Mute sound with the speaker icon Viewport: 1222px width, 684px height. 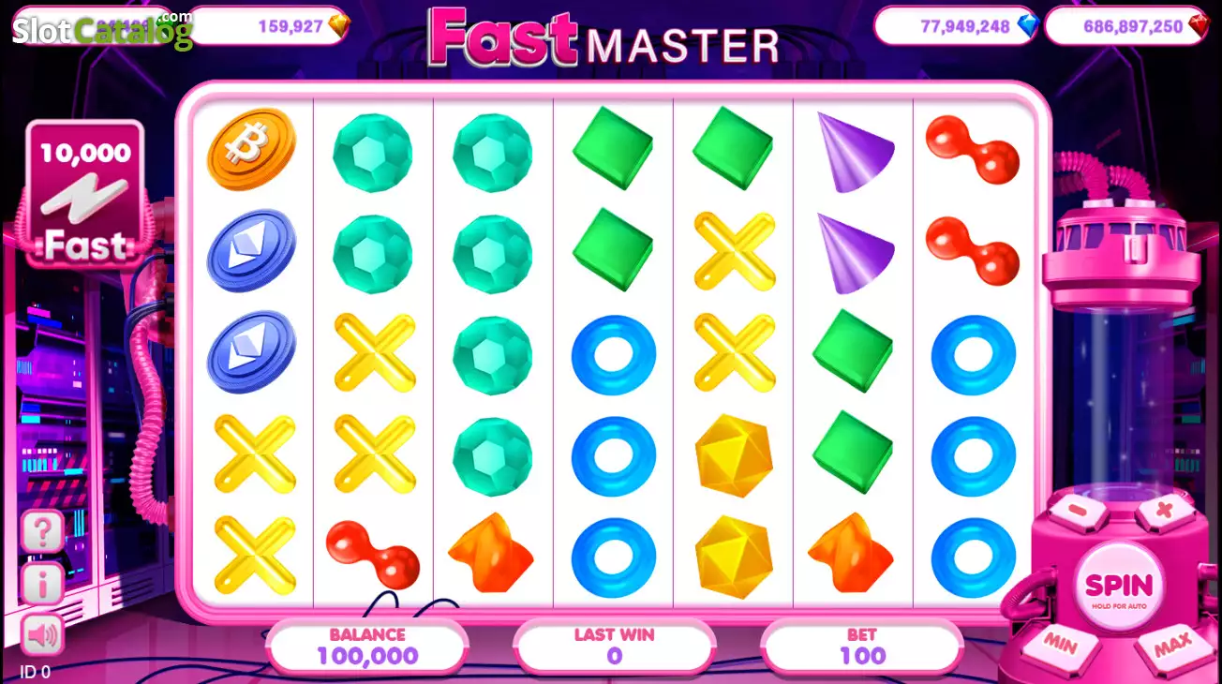[42, 636]
